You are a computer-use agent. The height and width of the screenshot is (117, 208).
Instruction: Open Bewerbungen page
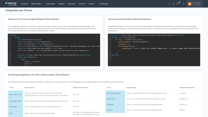click(x=51, y=4)
